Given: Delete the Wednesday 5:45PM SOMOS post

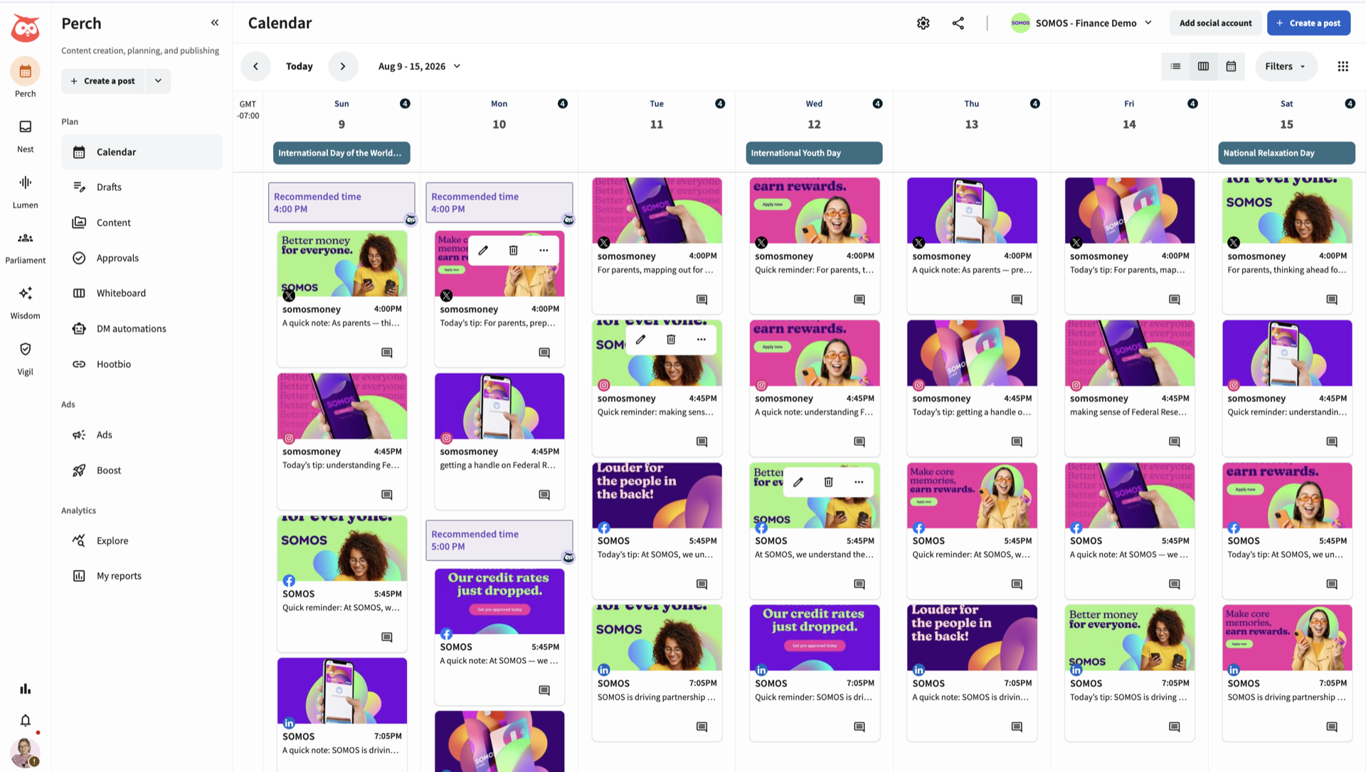Looking at the screenshot, I should 828,482.
